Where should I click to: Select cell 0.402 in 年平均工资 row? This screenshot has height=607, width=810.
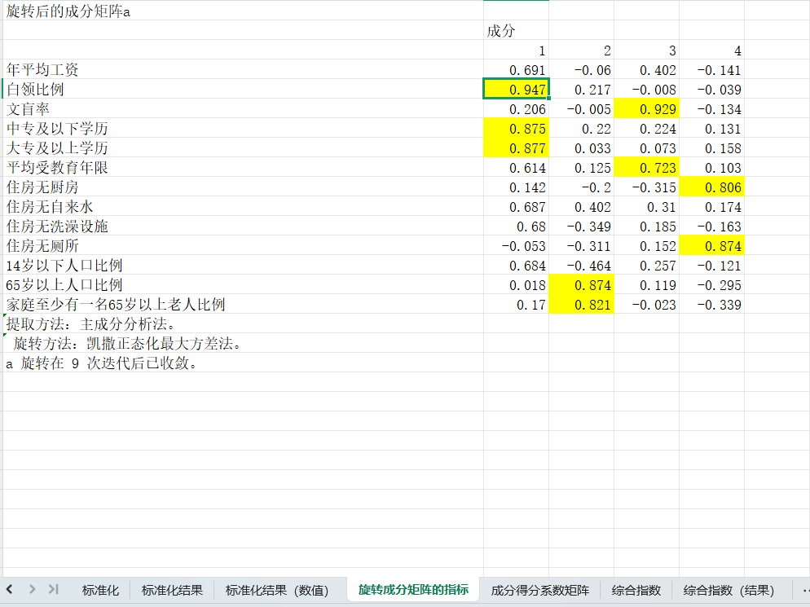[646, 70]
